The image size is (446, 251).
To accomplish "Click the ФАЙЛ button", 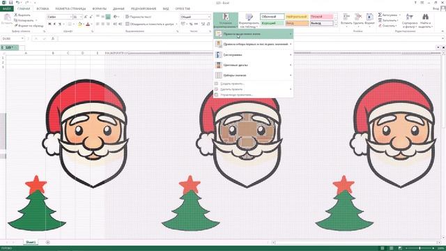I will pos(7,9).
